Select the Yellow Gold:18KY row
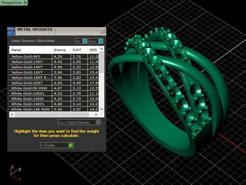 54,72
